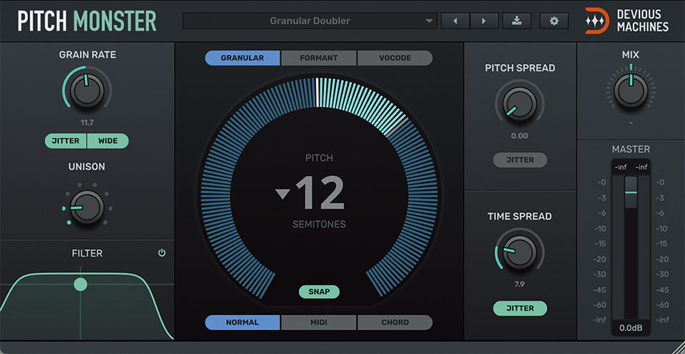Image resolution: width=685 pixels, height=354 pixels.
Task: Toggle the Filter power icon
Action: coord(162,253)
